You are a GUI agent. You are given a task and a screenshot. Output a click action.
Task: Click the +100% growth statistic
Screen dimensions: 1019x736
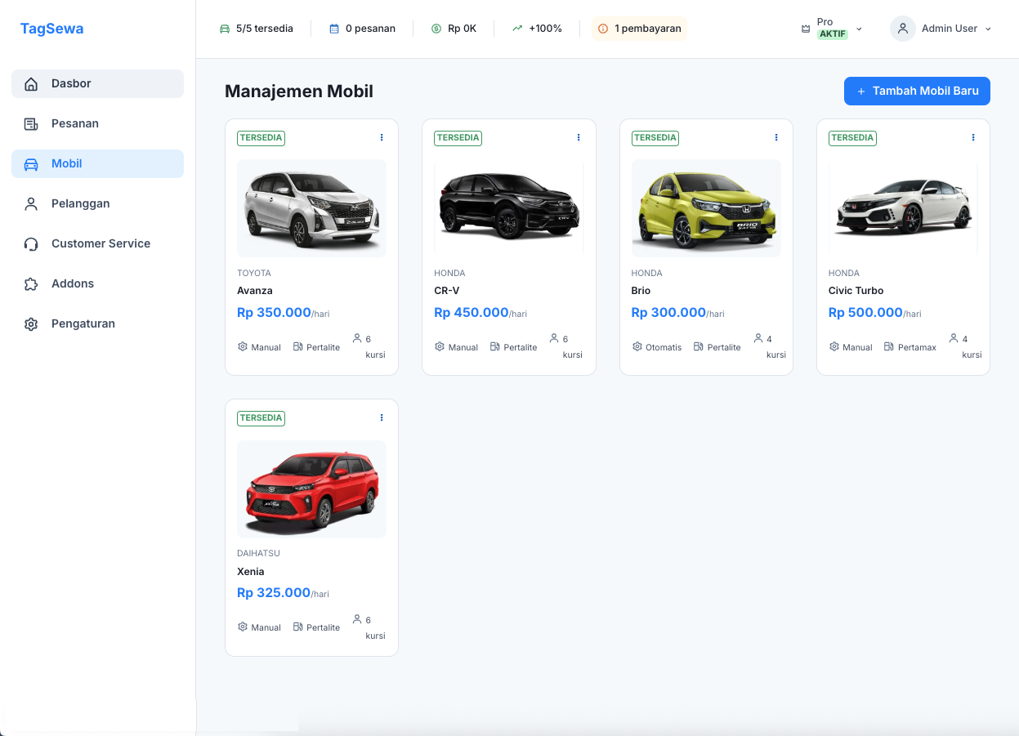[536, 27]
